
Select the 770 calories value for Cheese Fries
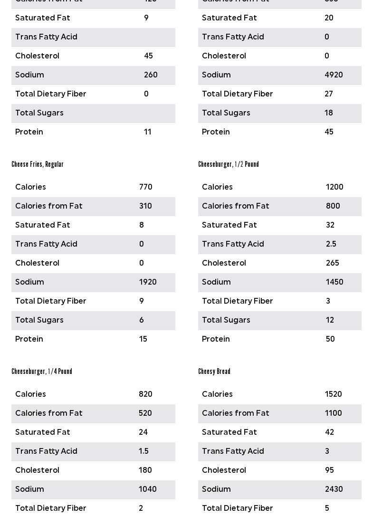(x=146, y=187)
